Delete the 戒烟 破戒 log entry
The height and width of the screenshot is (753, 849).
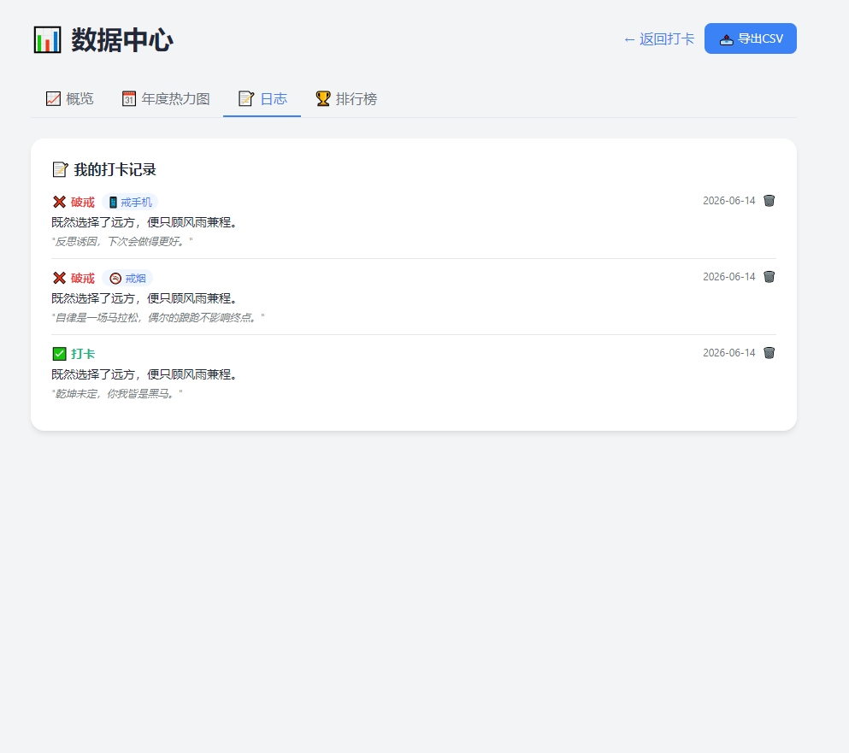tap(769, 277)
